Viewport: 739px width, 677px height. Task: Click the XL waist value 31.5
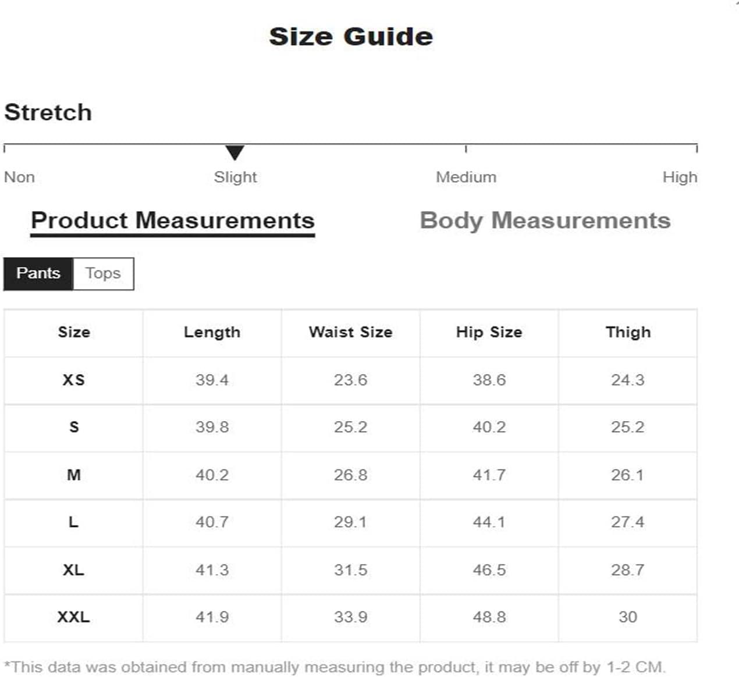coord(350,570)
